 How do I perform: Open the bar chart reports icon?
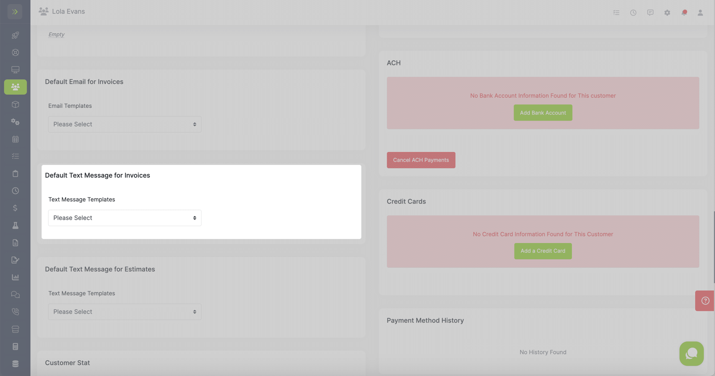(15, 277)
